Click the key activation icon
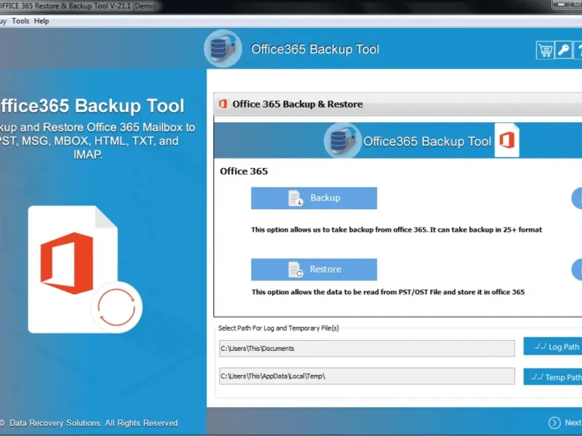The width and height of the screenshot is (582, 436). click(x=563, y=50)
